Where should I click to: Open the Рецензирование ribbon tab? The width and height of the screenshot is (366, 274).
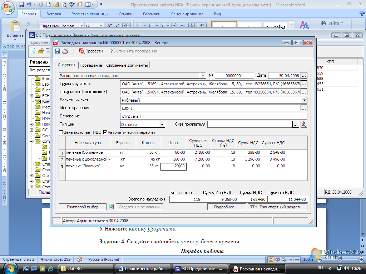(187, 14)
